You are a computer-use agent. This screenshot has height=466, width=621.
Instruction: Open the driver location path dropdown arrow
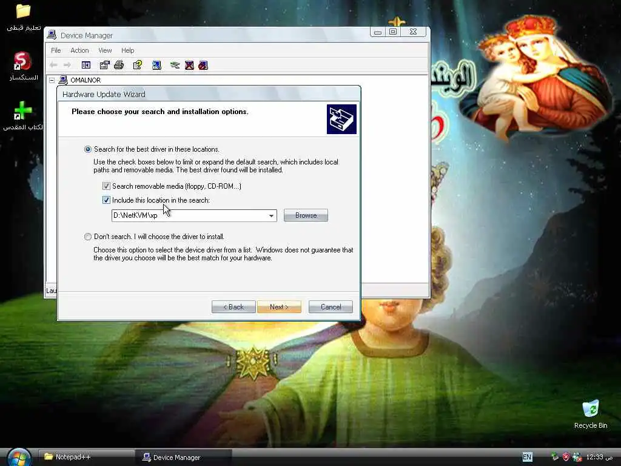271,215
